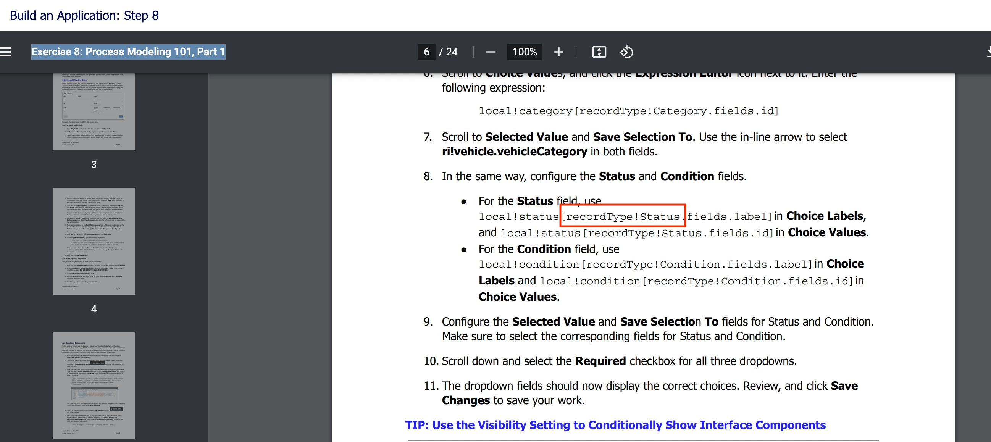Screen dimensions: 991x442
Task: Click the thumbnail page label '4'
Action: click(94, 309)
